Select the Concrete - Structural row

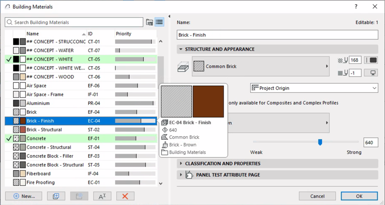(81, 148)
